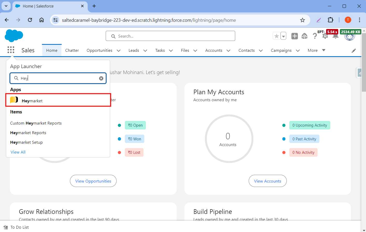
Task: Open the Chrome profile T avatar
Action: click(x=348, y=20)
